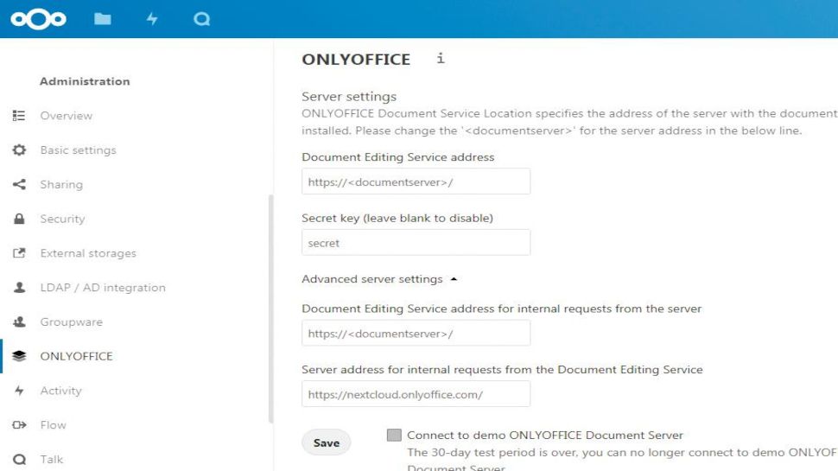Click the Basic settings gear icon
The image size is (838, 471).
[19, 150]
